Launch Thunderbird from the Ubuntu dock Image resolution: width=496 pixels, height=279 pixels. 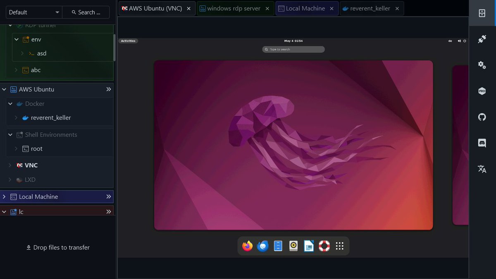[x=263, y=246]
